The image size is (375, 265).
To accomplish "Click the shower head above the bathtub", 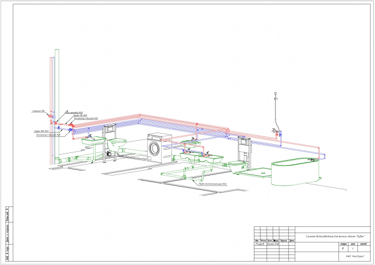I will [x=275, y=94].
